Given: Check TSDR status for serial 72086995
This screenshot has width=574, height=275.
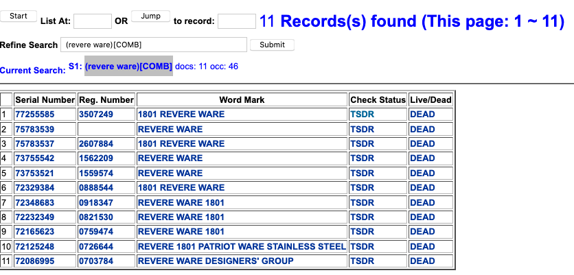Looking at the screenshot, I should [x=363, y=261].
